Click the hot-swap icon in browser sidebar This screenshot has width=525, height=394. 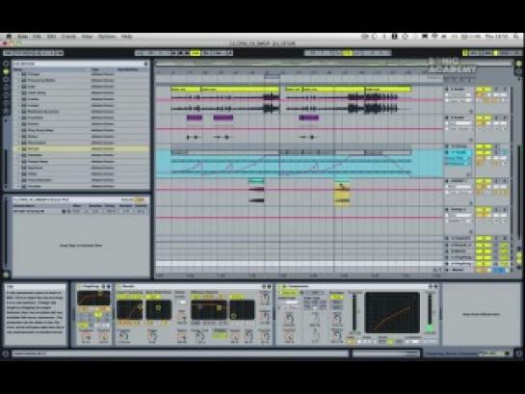(6, 112)
